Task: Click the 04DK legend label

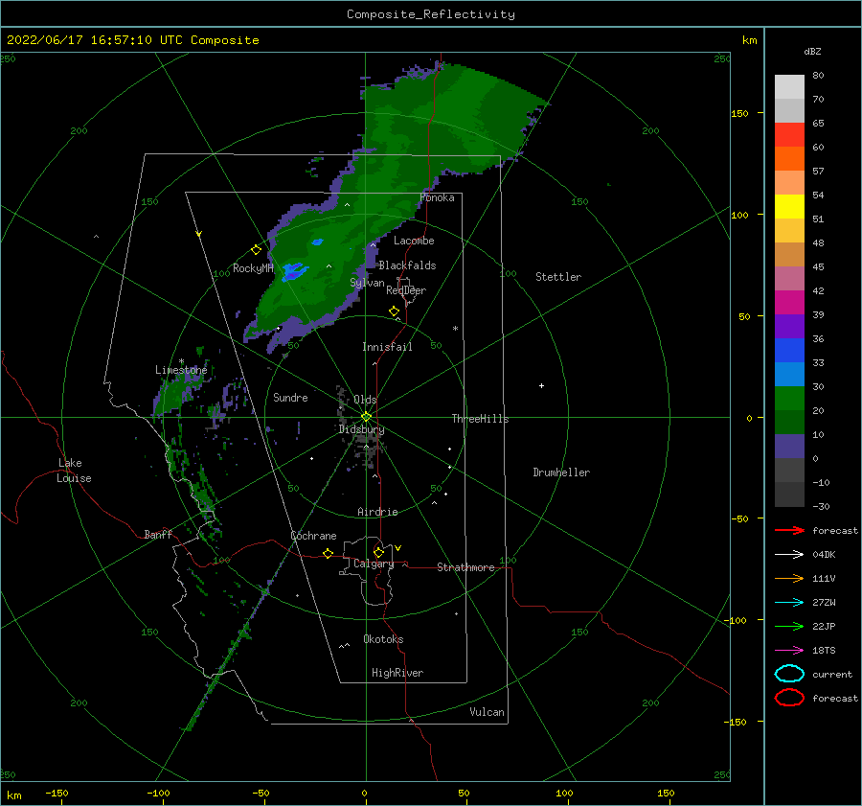Action: point(824,555)
